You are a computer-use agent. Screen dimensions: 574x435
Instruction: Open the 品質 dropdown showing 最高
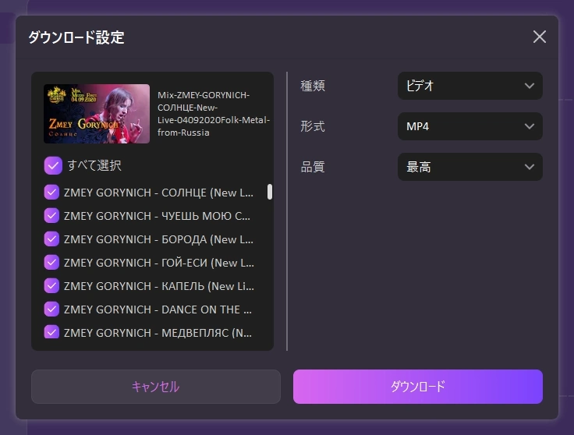pos(469,167)
